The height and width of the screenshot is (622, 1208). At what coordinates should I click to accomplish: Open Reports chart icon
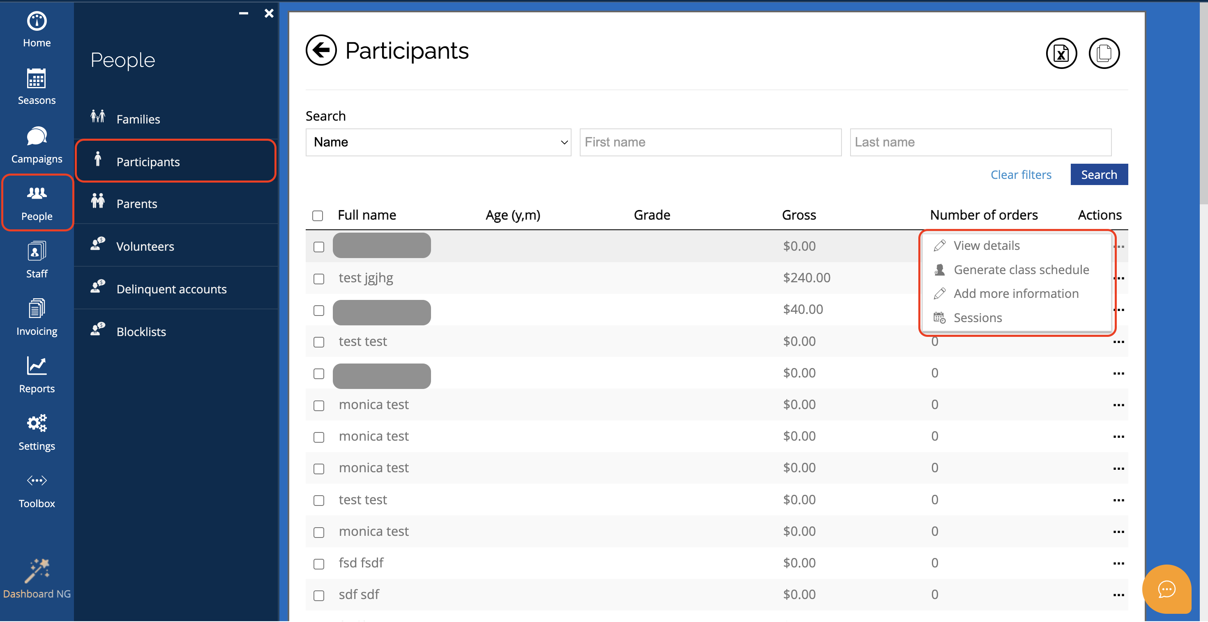pyautogui.click(x=37, y=375)
